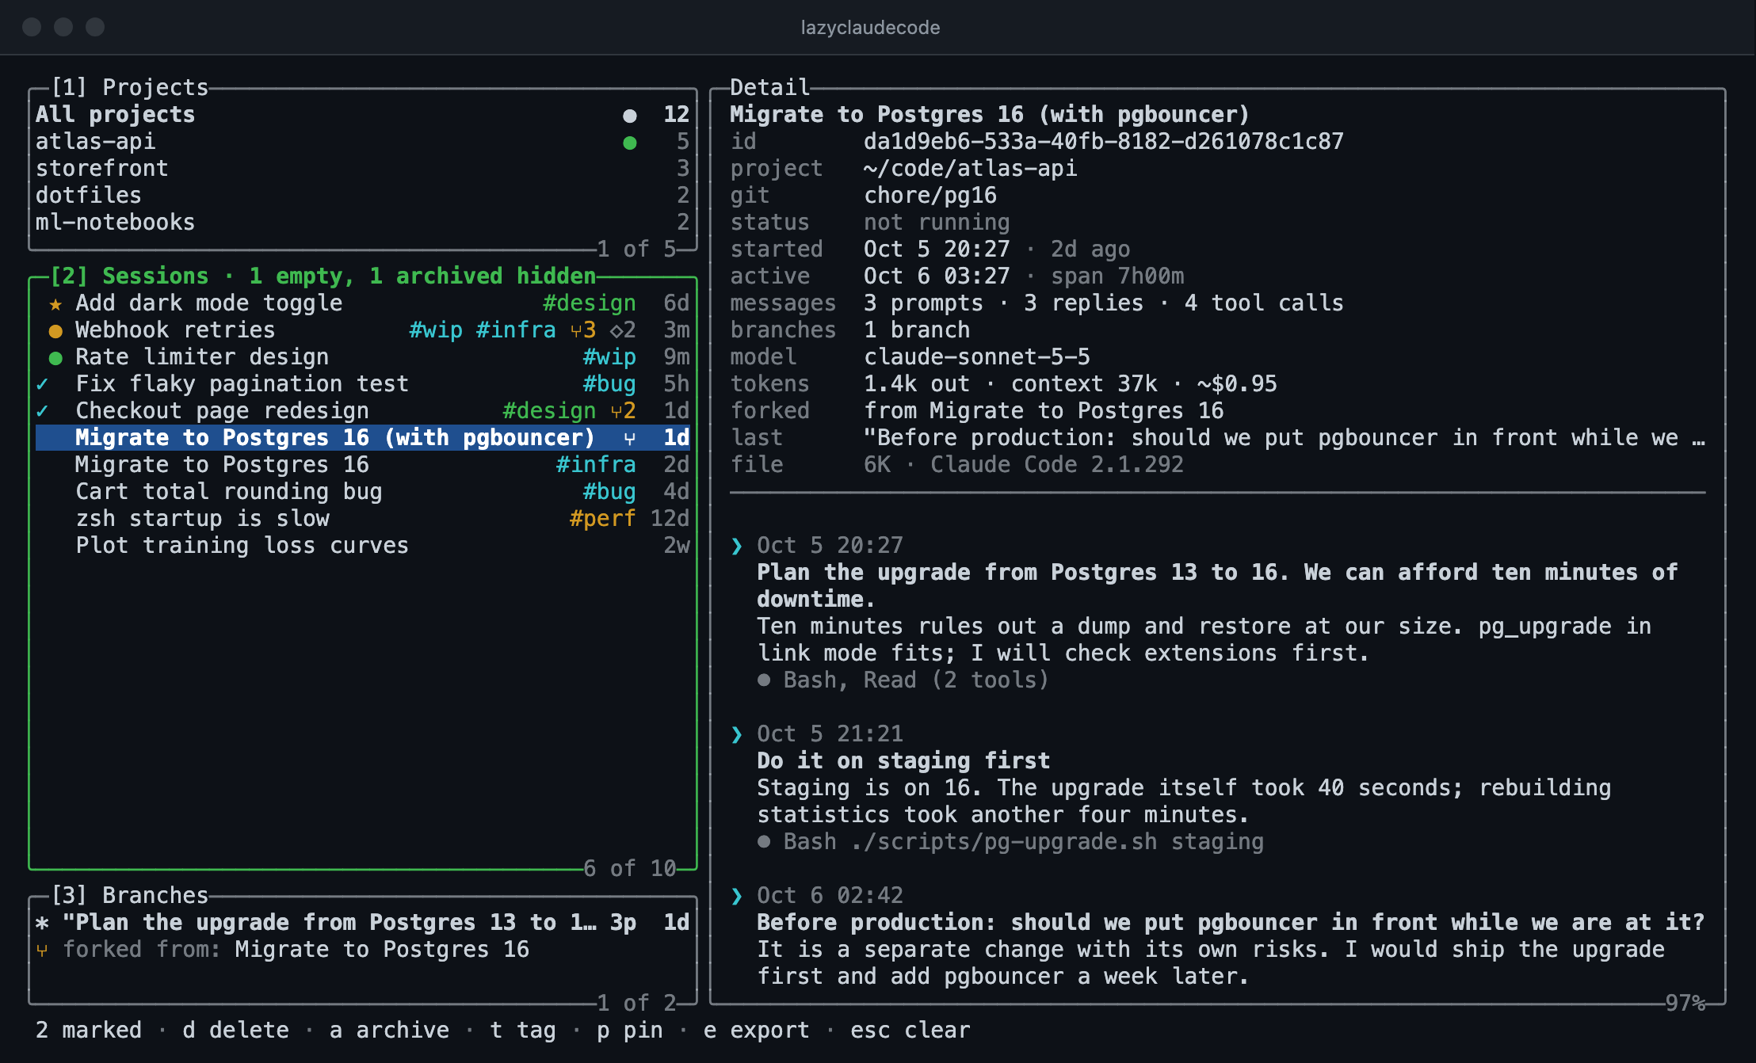Choose 'a archive' in the bottom bar
The height and width of the screenshot is (1063, 1756).
click(x=389, y=1030)
